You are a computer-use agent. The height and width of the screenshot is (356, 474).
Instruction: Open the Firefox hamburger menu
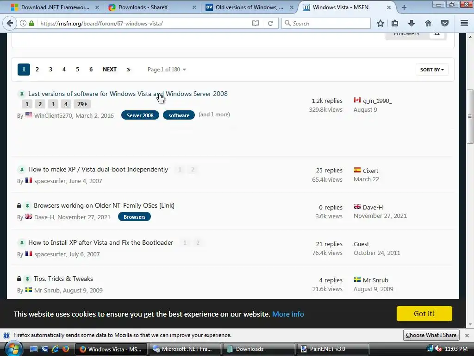coord(464,23)
